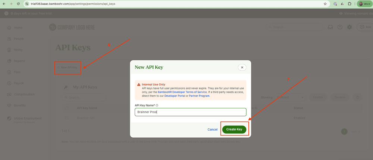Image resolution: width=373 pixels, height=160 pixels.
Task: Click the Viewing sample data eye icon
Action: [341, 13]
